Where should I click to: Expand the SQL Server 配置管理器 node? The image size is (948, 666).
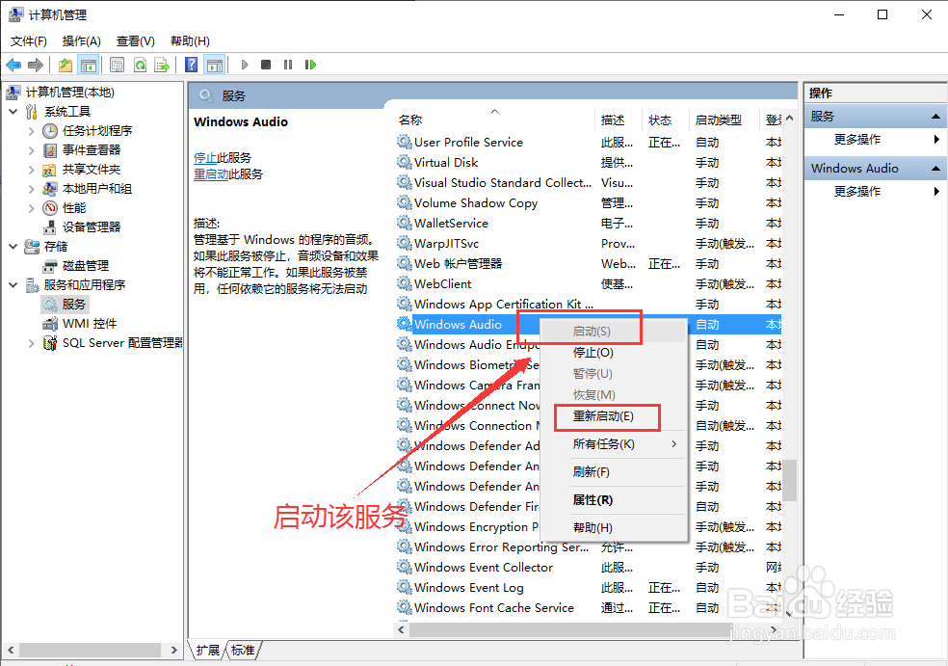pos(32,343)
